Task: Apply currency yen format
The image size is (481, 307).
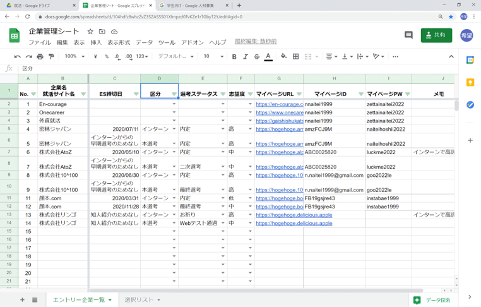Action: pos(95,56)
